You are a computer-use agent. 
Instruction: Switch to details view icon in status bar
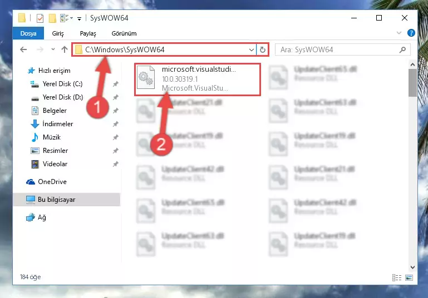[397, 278]
